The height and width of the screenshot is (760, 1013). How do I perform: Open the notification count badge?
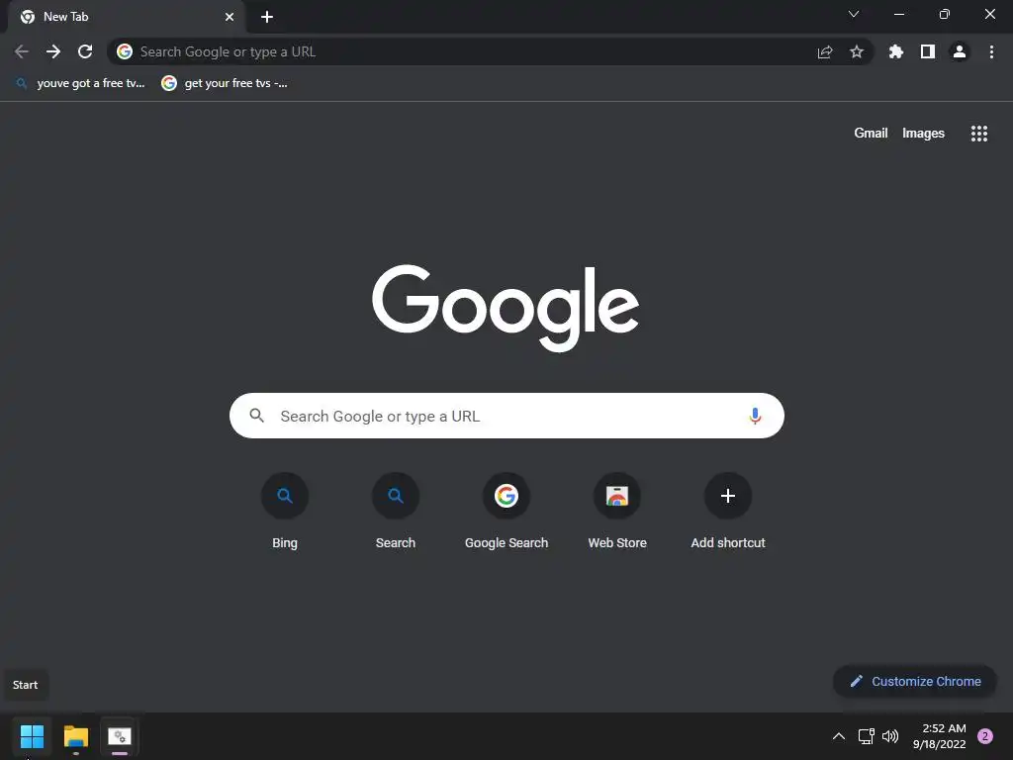point(985,736)
